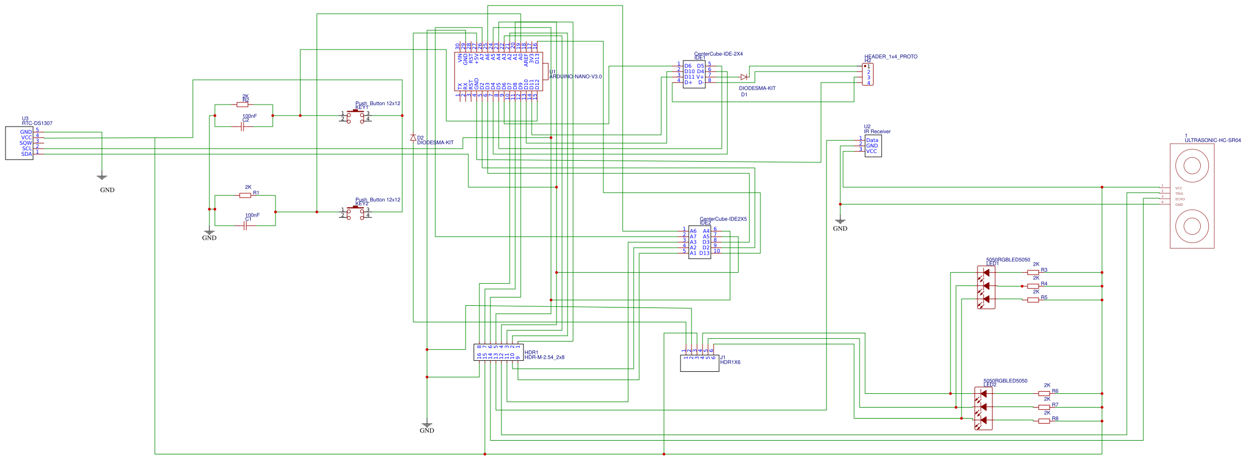Click the IDE2 connector body
Viewport: 1247px width, 461px height.
click(x=700, y=242)
